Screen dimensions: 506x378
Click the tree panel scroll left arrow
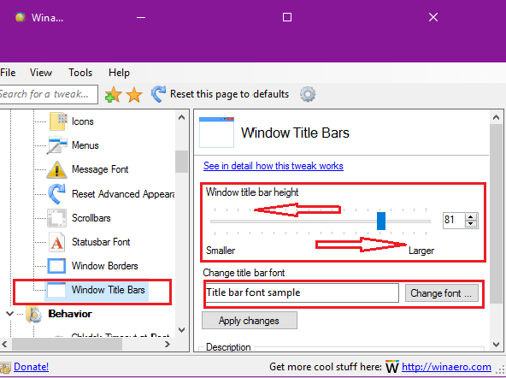4,344
